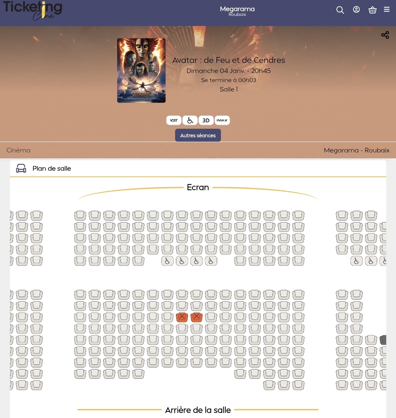Select the first wheelchair seat in center block

coord(167,261)
